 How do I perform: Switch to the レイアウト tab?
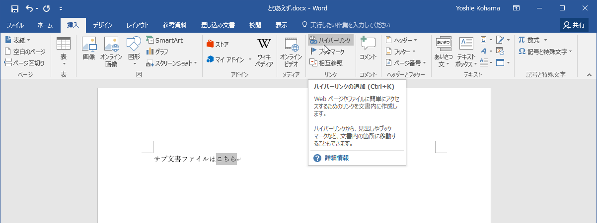(x=138, y=25)
